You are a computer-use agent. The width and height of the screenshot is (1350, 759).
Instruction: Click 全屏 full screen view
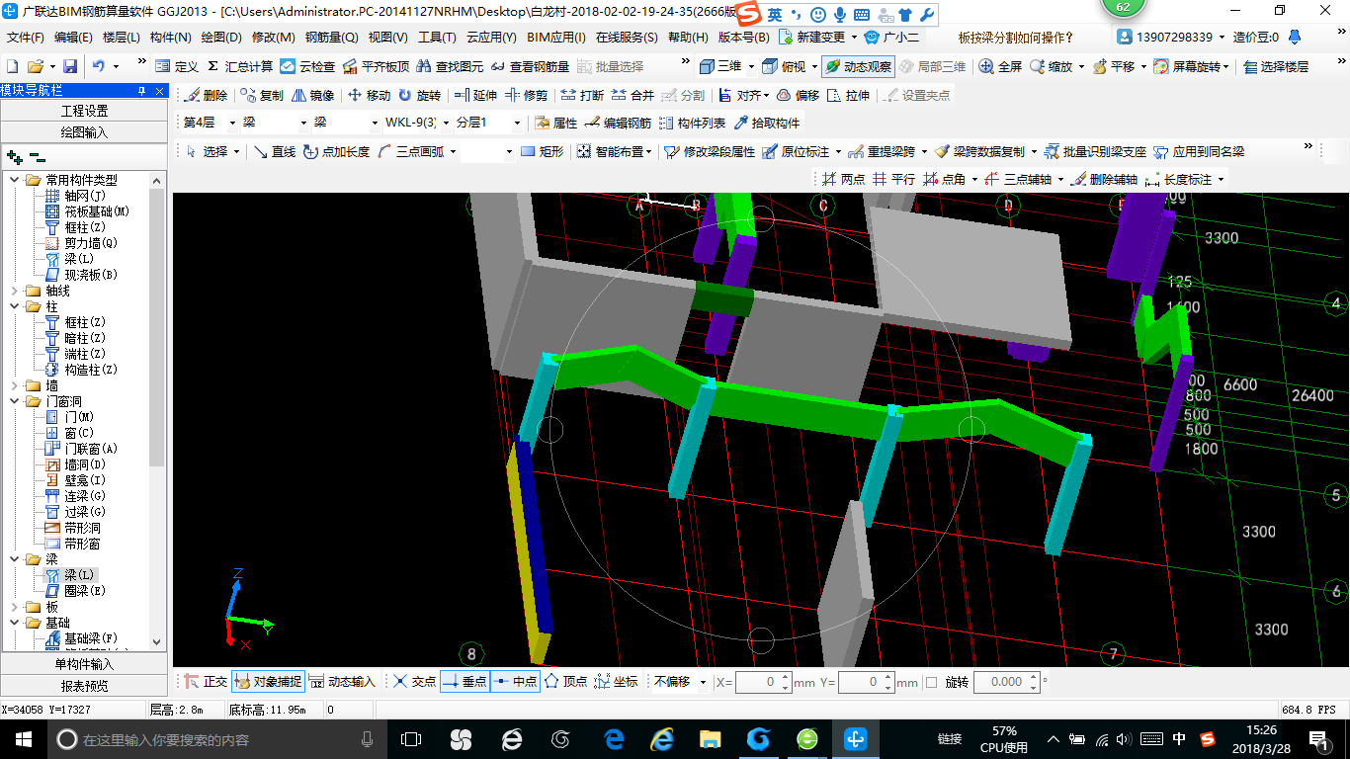1000,66
